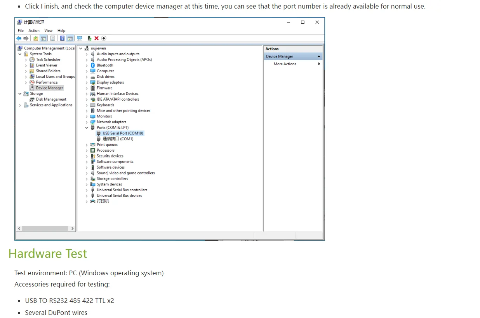Screen dimensions: 480x318
Task: Expand the Services and Applications node
Action: [x=20, y=105]
